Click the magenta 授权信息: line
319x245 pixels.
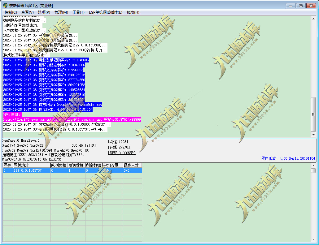click(x=12, y=114)
